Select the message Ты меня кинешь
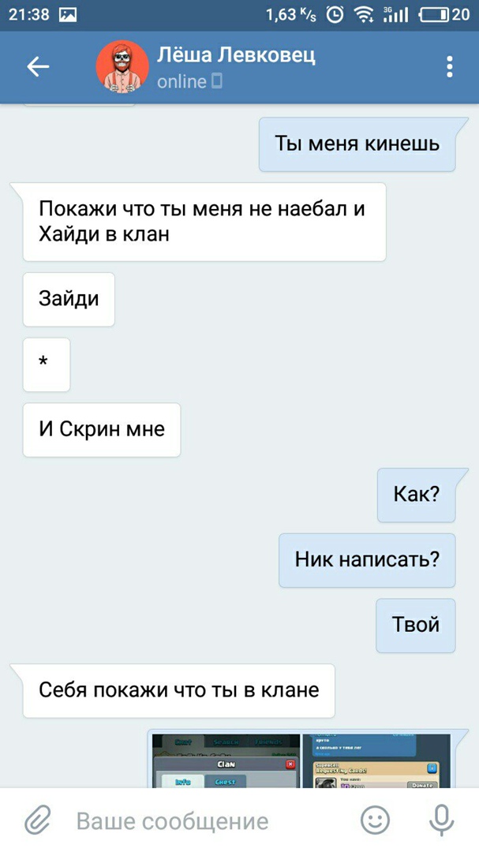Screen dimensions: 479x852 [357, 144]
